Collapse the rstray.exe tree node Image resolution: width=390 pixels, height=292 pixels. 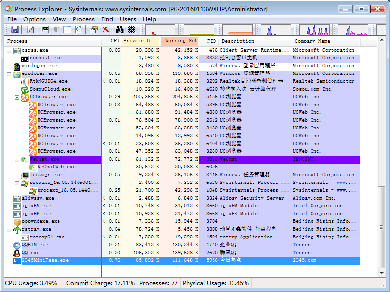pyautogui.click(x=9, y=230)
